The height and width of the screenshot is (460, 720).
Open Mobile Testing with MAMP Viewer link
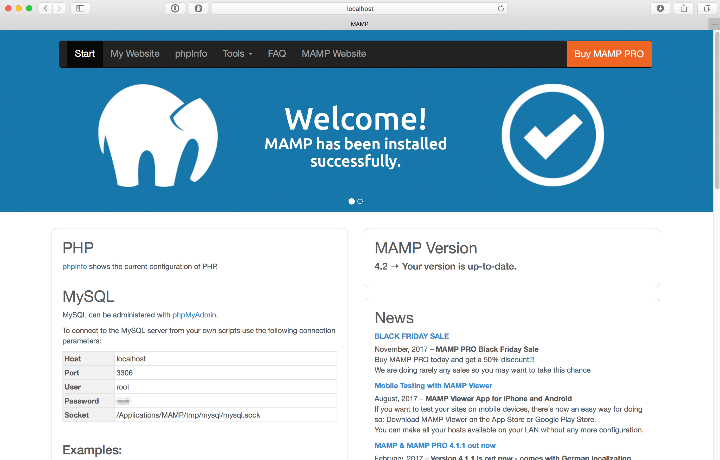433,386
